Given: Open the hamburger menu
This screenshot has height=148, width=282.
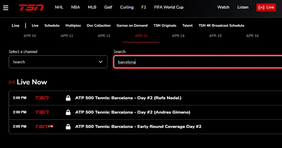Looking at the screenshot, I should 6,8.
